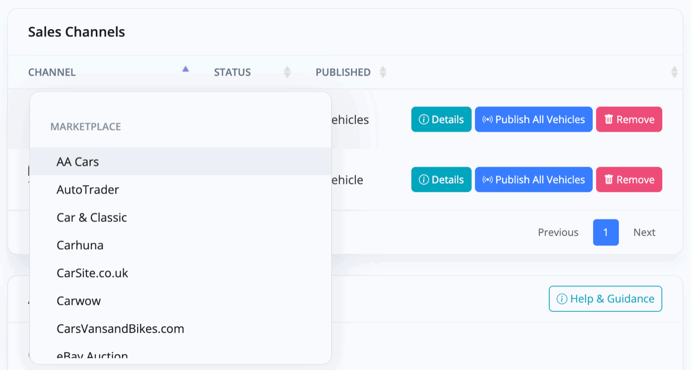Open Help & Guidance
691x370 pixels.
click(x=605, y=299)
